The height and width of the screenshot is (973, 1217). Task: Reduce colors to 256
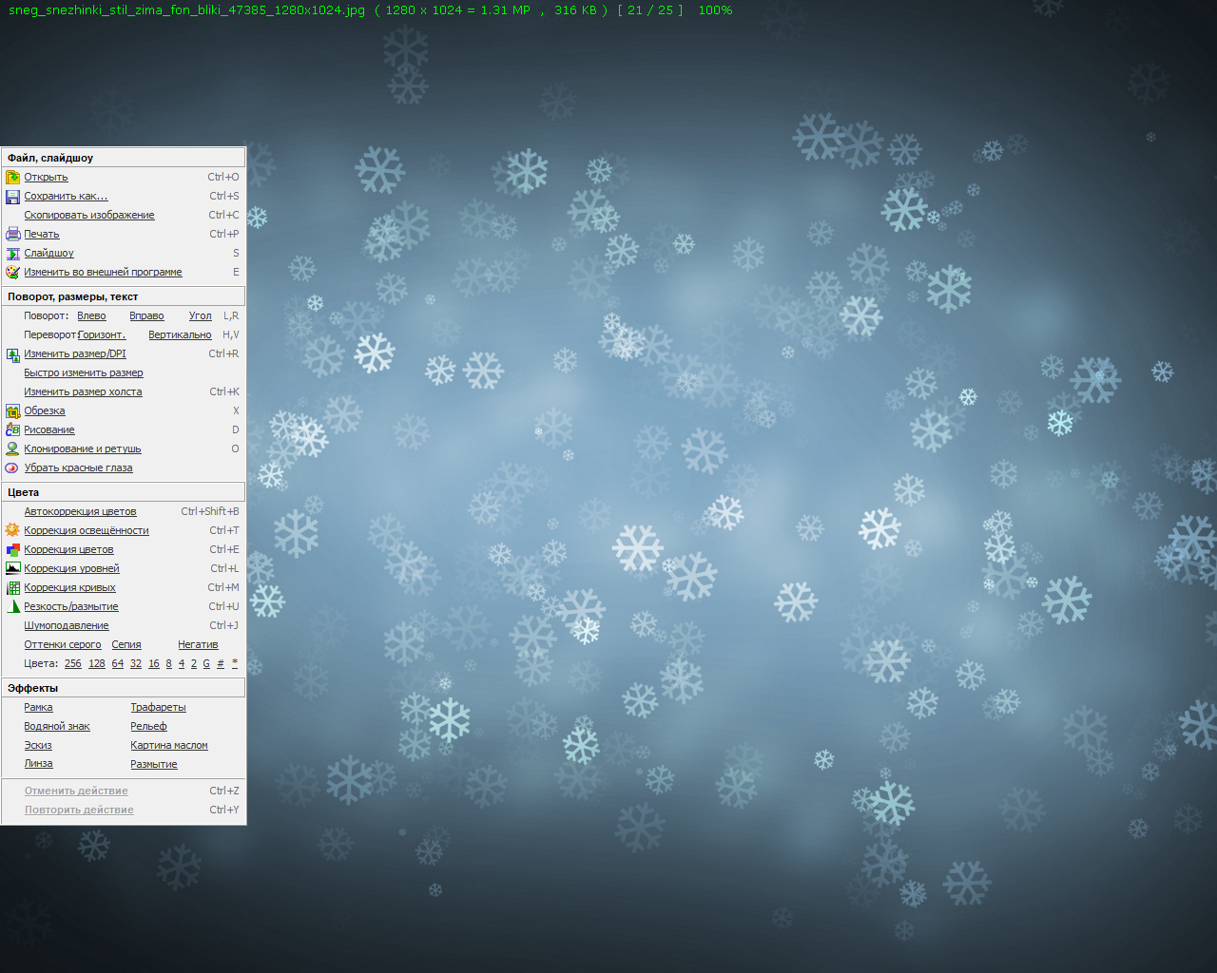click(73, 664)
